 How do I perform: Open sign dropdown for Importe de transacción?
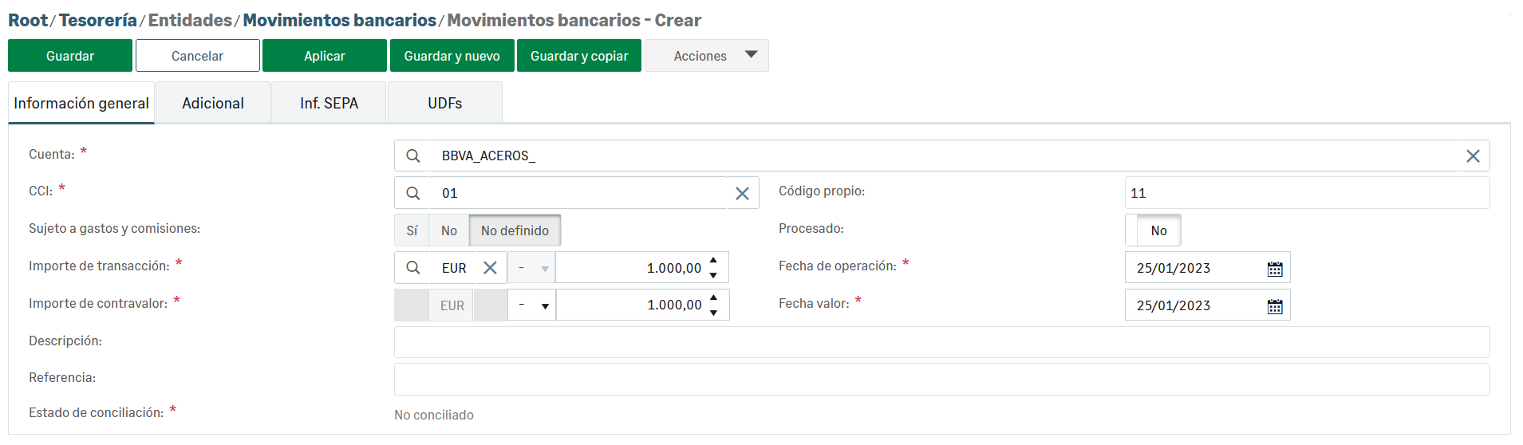(532, 268)
